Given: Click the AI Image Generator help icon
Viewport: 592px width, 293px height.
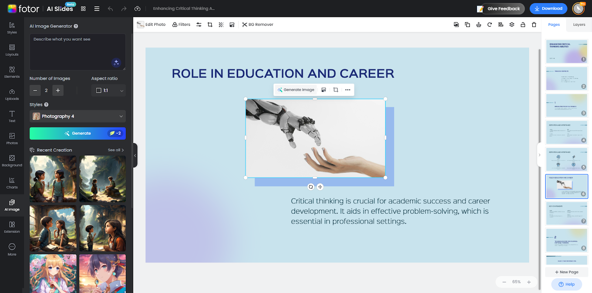Looking at the screenshot, I should coord(76,26).
